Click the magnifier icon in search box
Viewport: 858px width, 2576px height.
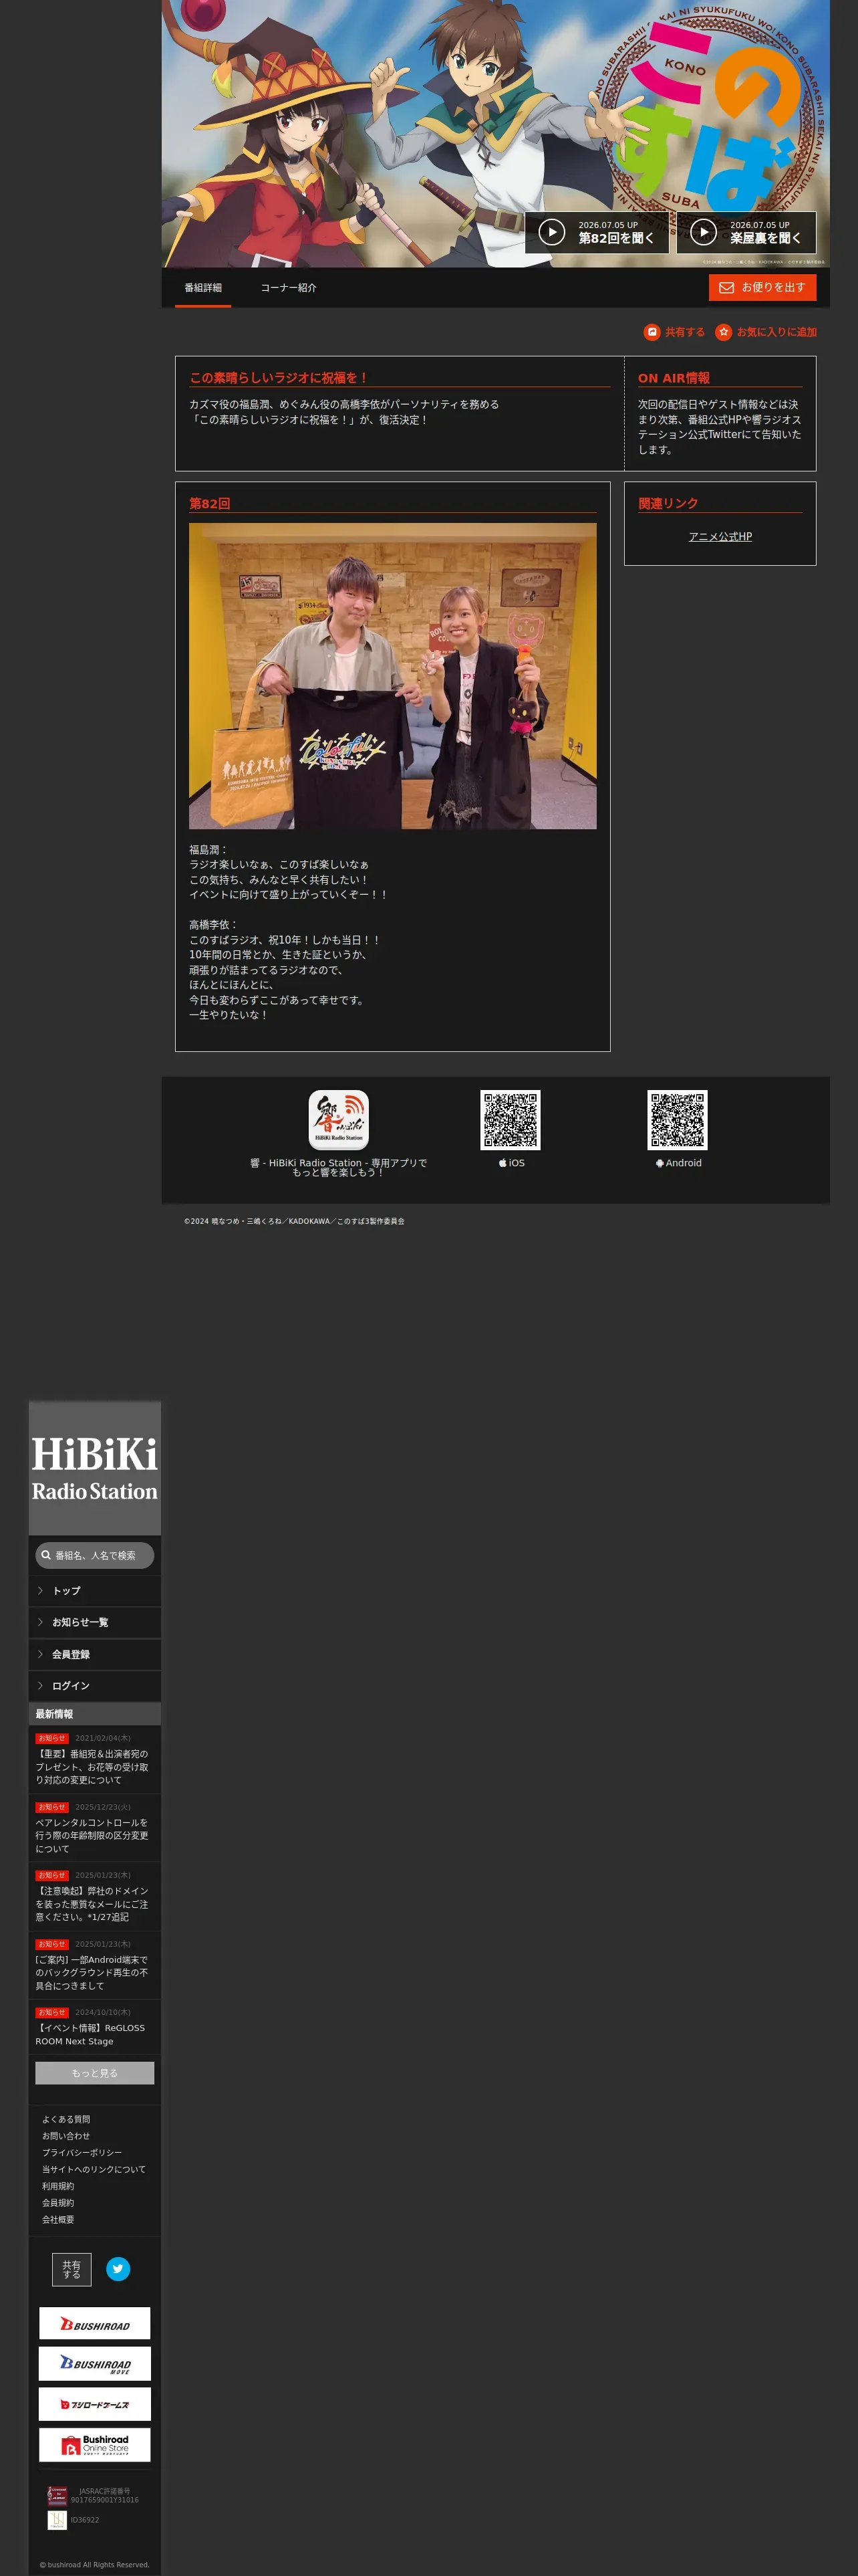pyautogui.click(x=46, y=1555)
